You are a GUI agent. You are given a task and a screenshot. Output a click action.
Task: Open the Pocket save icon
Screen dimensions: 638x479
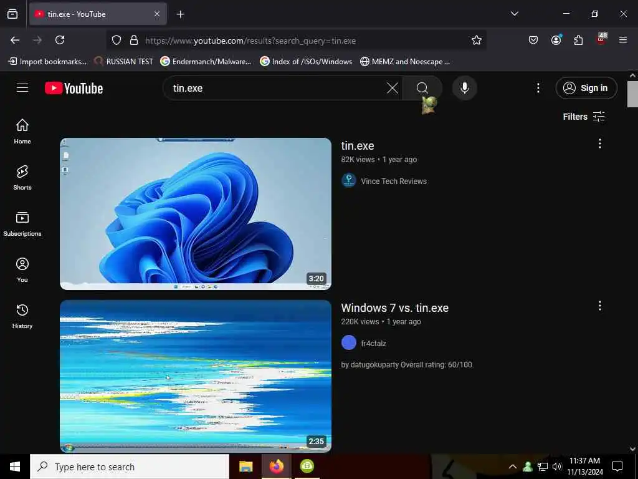[533, 40]
